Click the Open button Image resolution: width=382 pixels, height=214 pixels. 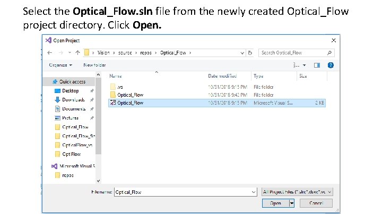pos(275,203)
